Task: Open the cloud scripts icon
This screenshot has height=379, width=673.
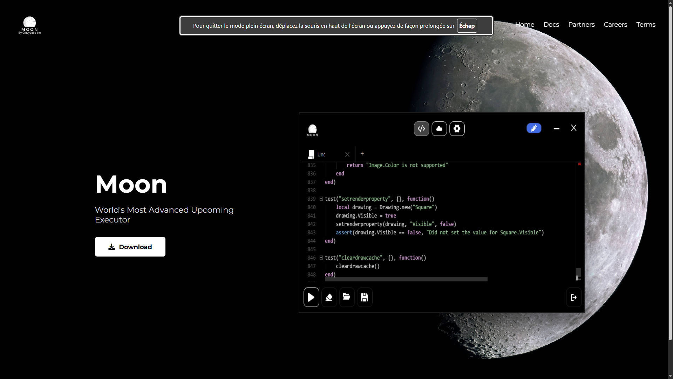Action: pyautogui.click(x=439, y=129)
